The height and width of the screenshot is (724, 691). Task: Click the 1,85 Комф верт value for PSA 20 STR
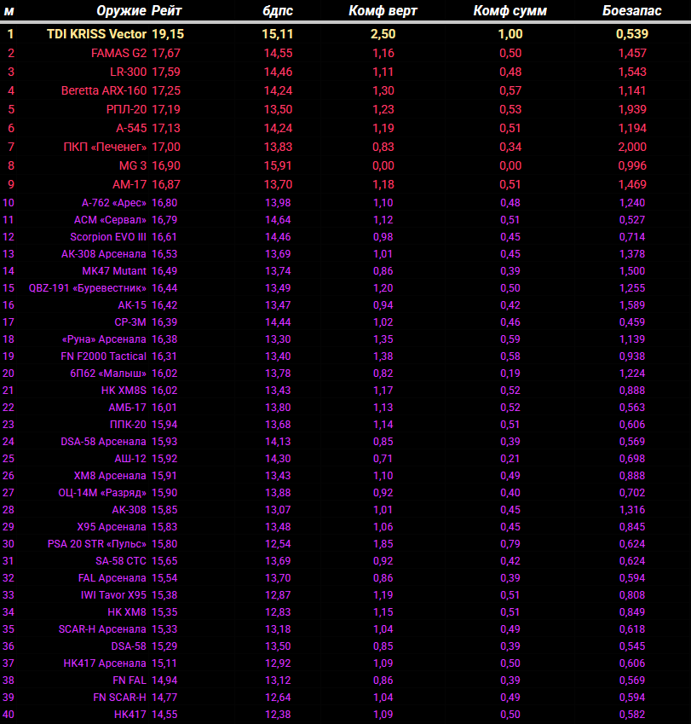[383, 544]
